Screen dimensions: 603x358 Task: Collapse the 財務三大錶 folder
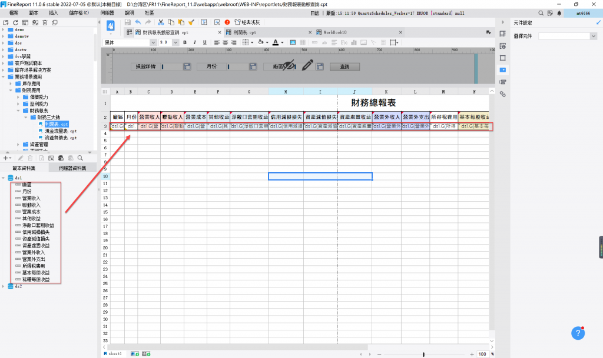point(26,118)
